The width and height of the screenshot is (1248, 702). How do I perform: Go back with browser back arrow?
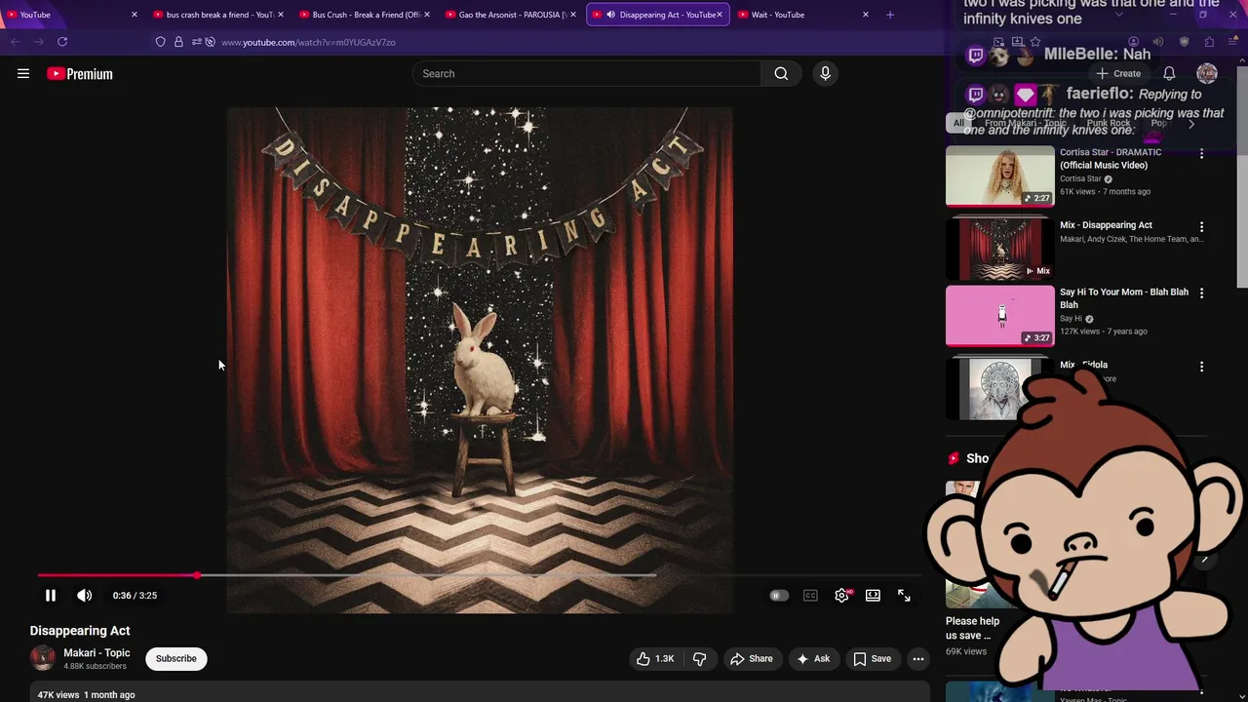[x=15, y=42]
